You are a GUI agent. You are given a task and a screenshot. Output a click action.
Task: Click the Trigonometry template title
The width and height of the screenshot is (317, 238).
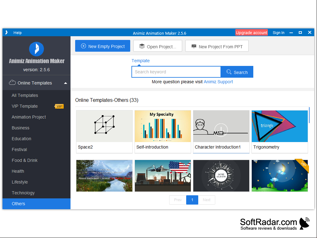point(266,147)
